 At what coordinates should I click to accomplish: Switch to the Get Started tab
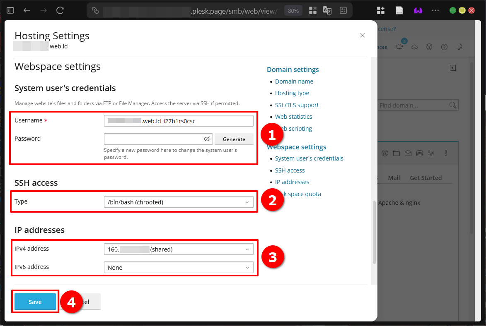click(x=426, y=177)
